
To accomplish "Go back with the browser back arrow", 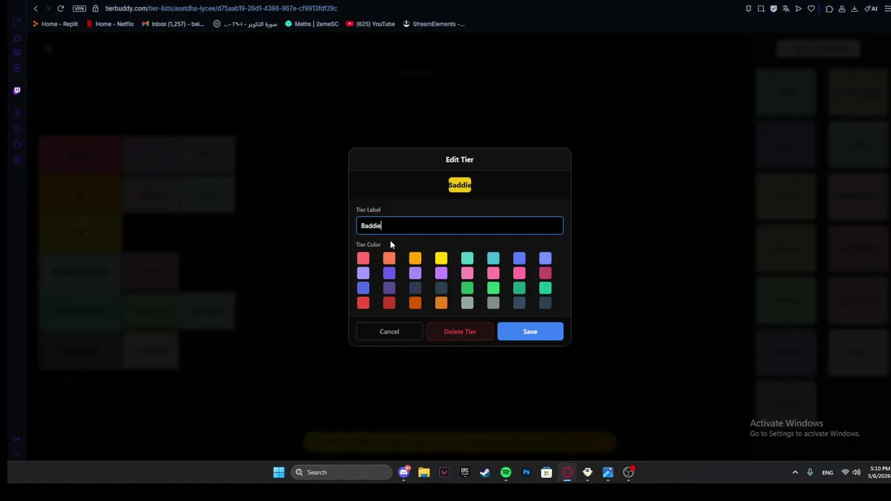I will [36, 8].
